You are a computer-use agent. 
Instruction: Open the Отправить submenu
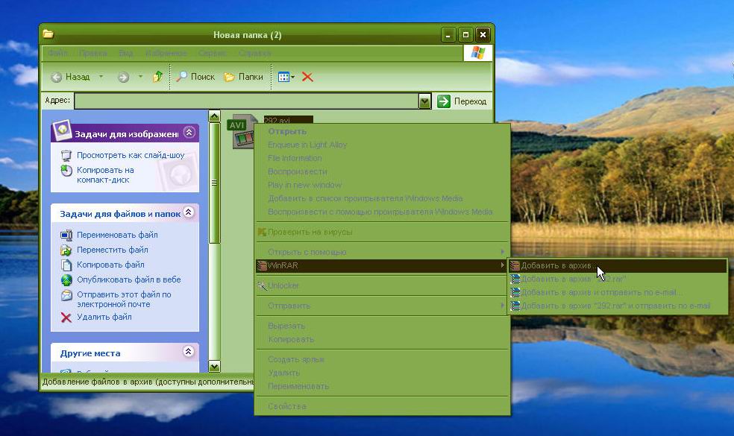[382, 306]
